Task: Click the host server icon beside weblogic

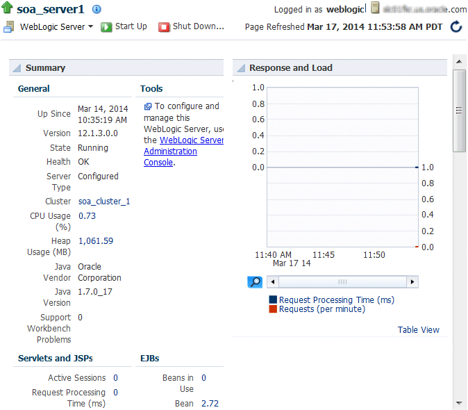Action: point(375,8)
